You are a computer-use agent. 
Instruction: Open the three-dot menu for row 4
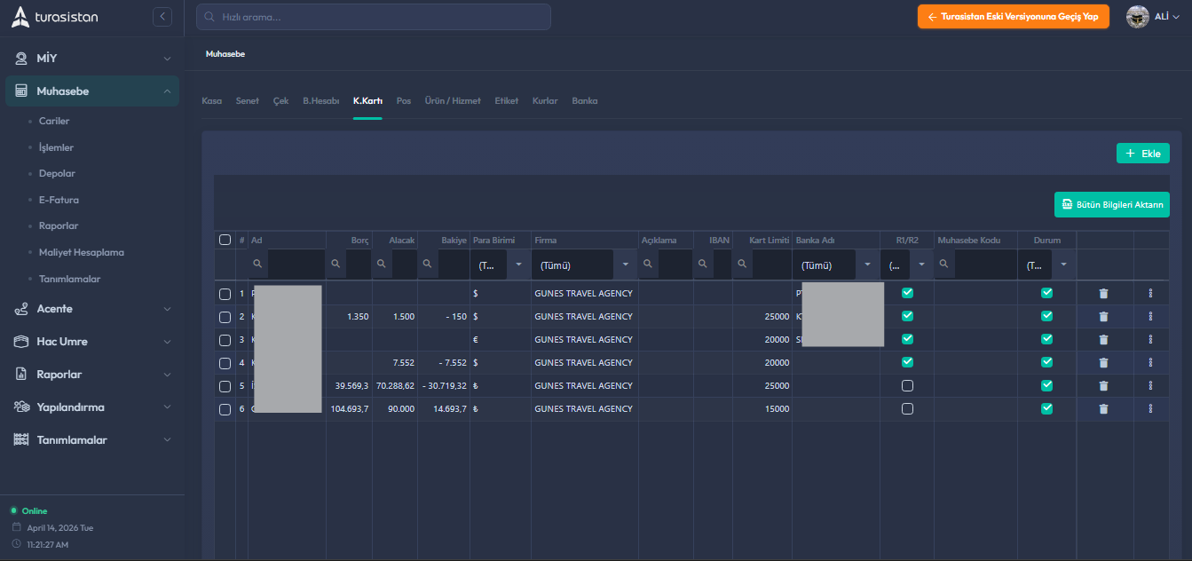1150,362
